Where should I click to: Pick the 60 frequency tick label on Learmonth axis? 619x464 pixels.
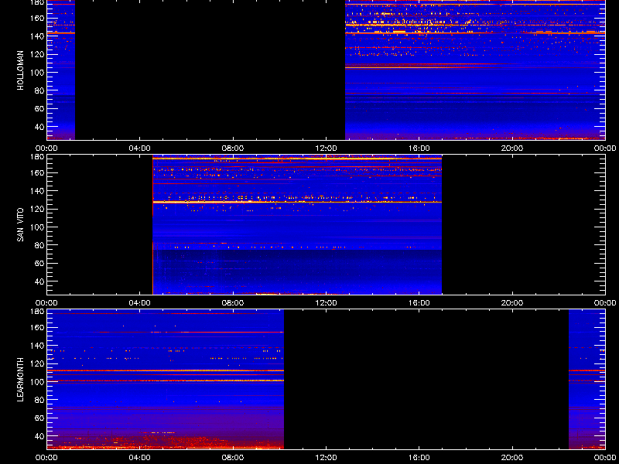point(39,418)
